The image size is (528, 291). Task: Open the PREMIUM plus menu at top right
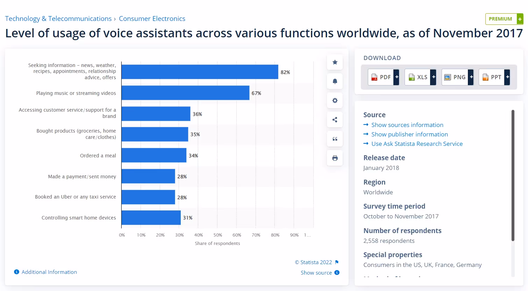click(x=520, y=19)
